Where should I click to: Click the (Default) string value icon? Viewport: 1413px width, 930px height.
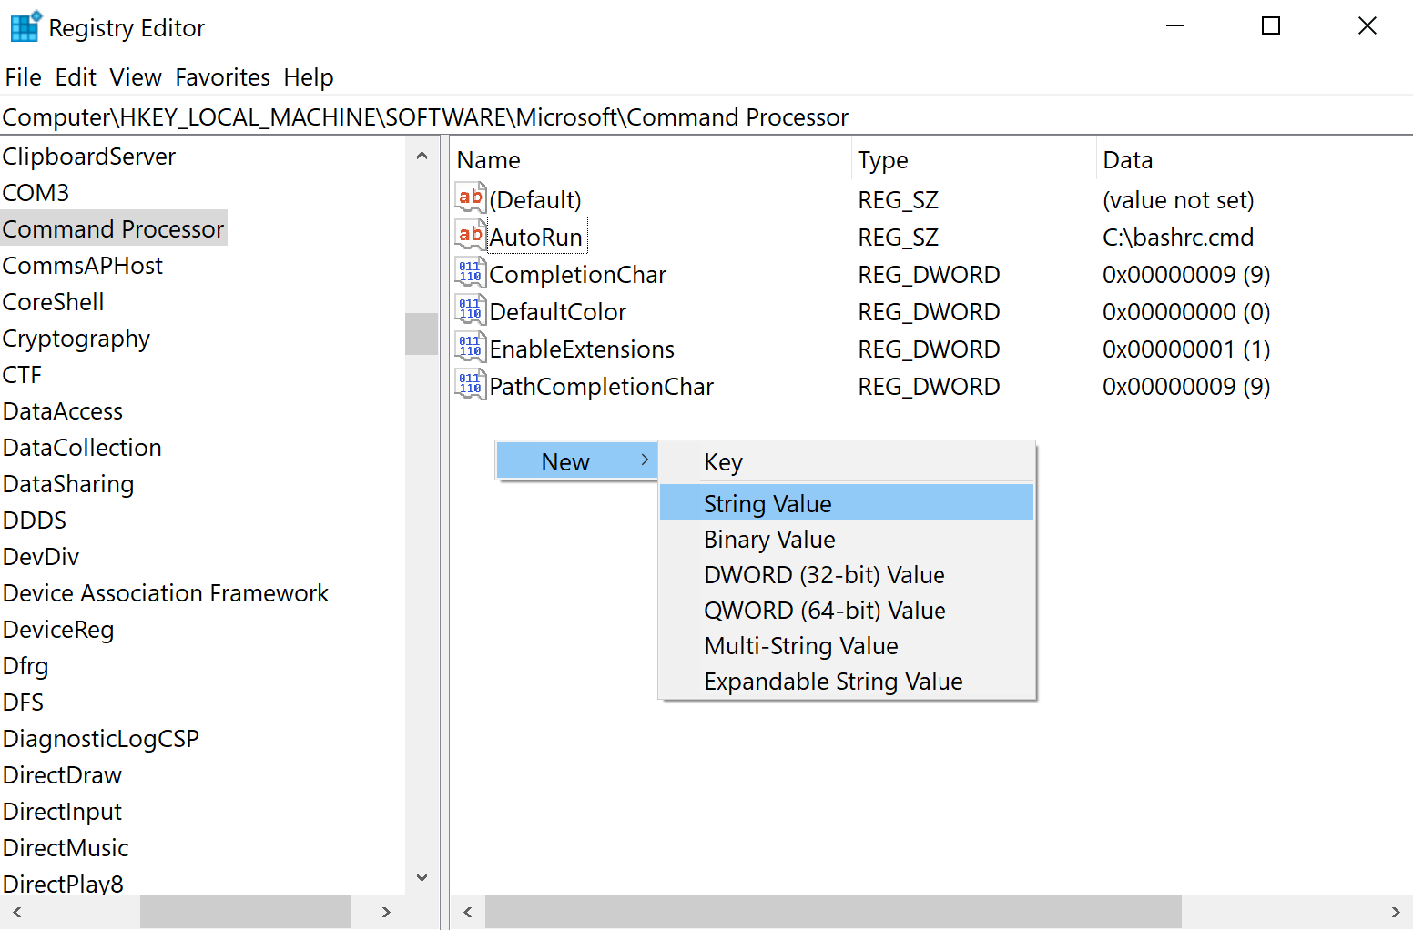[471, 198]
